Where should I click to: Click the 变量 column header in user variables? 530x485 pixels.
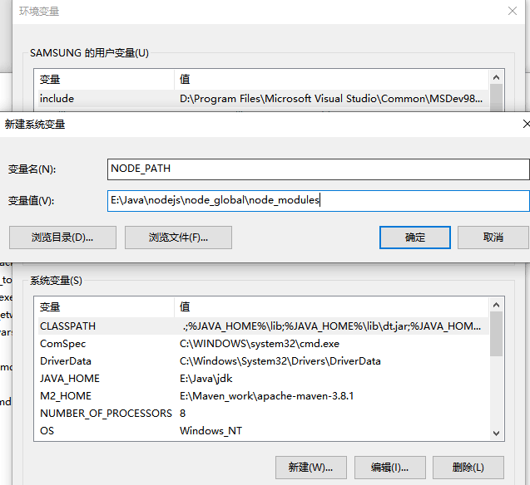pos(104,79)
